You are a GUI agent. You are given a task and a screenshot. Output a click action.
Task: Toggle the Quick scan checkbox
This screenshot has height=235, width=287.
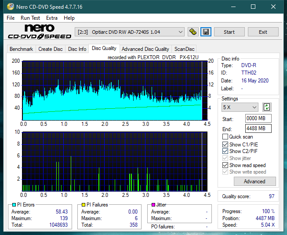pos(225,137)
